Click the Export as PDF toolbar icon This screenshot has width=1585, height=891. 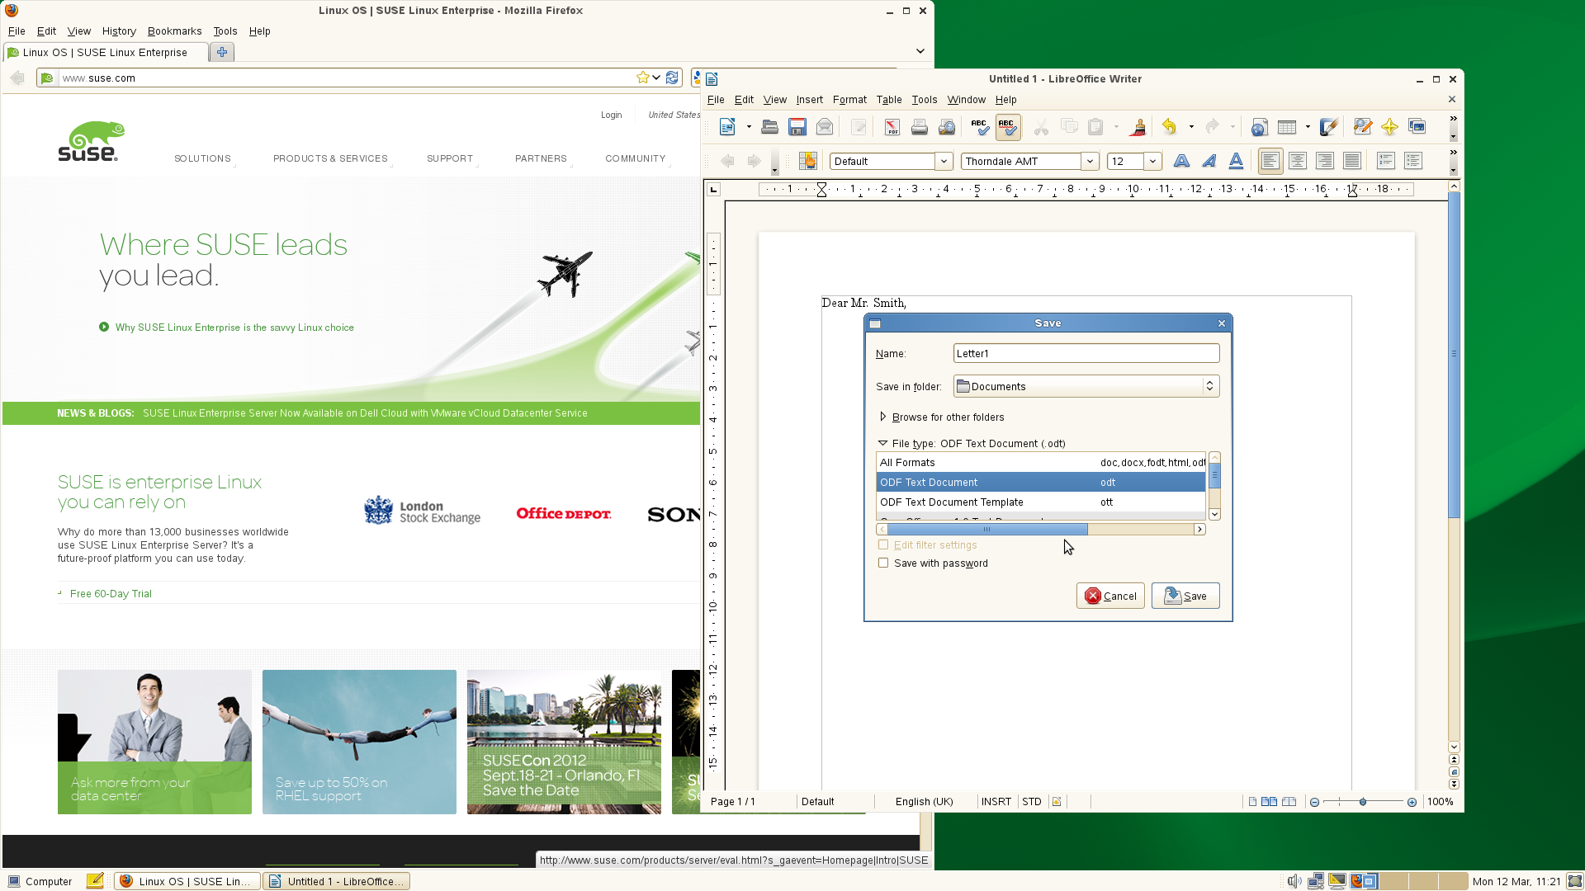(x=892, y=127)
